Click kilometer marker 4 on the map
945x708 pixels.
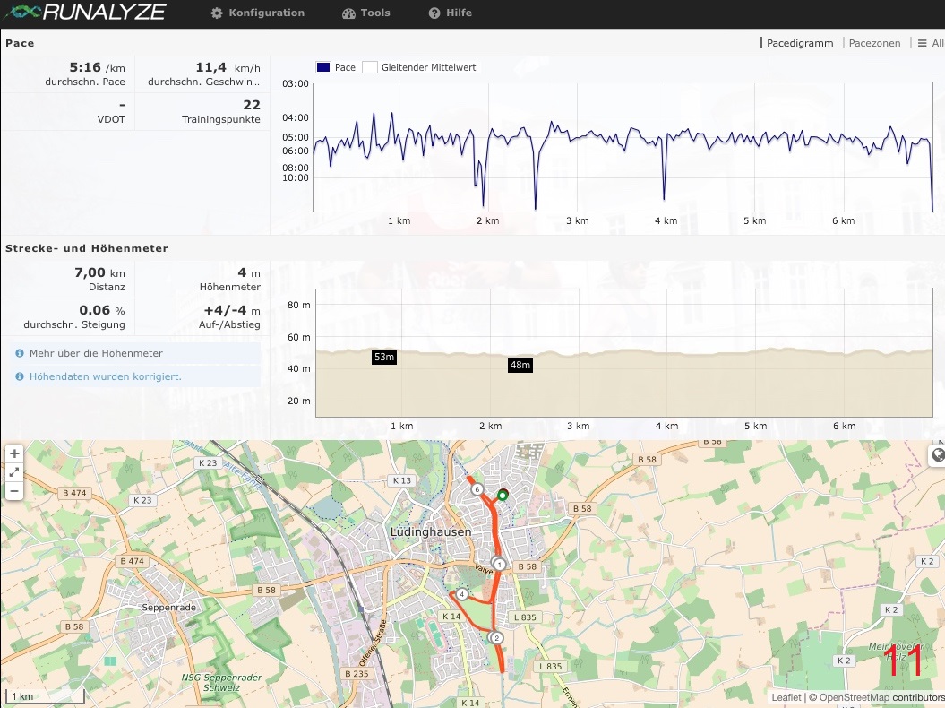(462, 594)
